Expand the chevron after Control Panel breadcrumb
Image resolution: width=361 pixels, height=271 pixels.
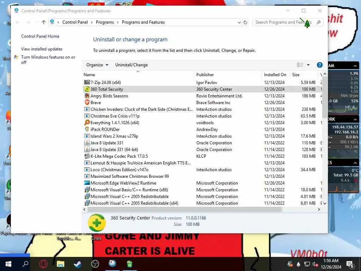(92, 22)
